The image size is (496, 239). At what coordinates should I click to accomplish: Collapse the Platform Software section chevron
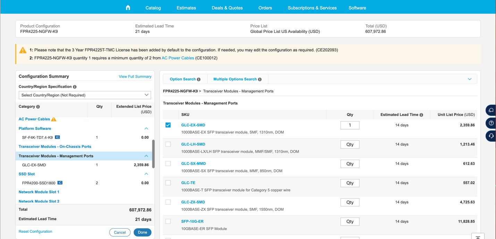pyautogui.click(x=146, y=129)
